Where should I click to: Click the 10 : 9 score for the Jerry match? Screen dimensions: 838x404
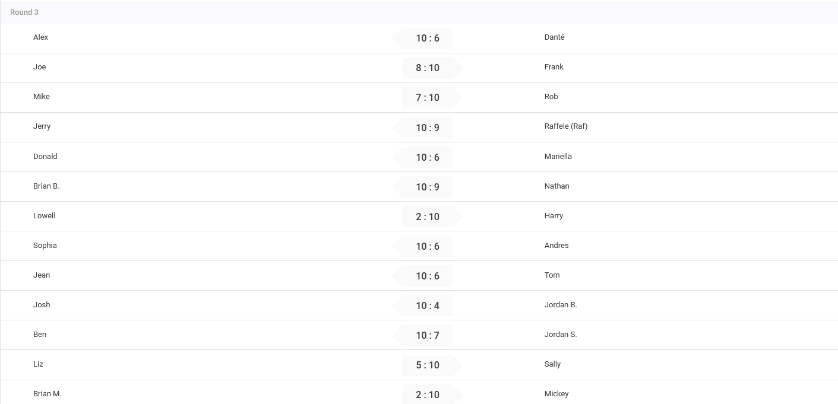[x=427, y=128]
